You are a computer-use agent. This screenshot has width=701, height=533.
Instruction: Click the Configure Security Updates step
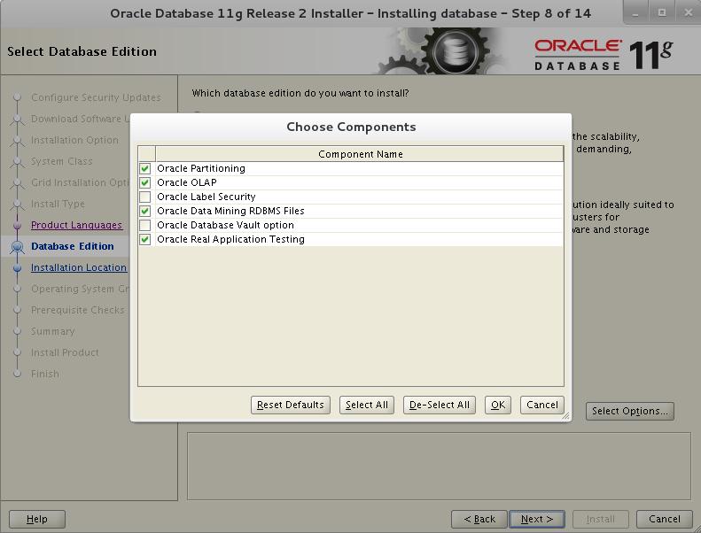[x=96, y=97]
